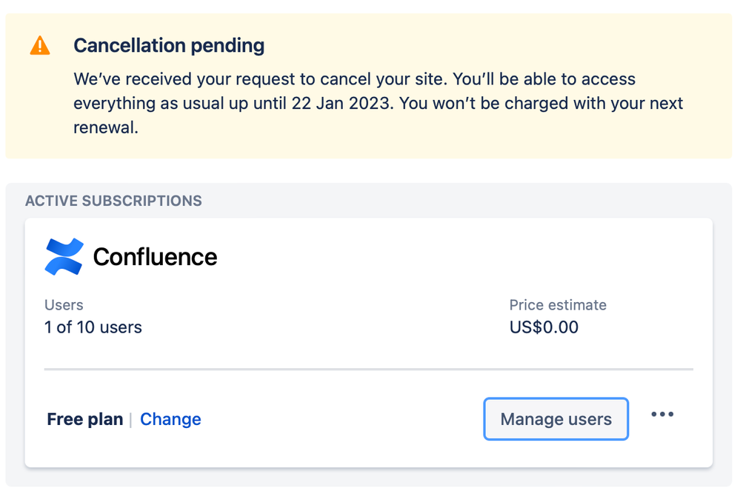The width and height of the screenshot is (740, 488).
Task: Click the Users count showing 1 of 10
Action: 93,327
